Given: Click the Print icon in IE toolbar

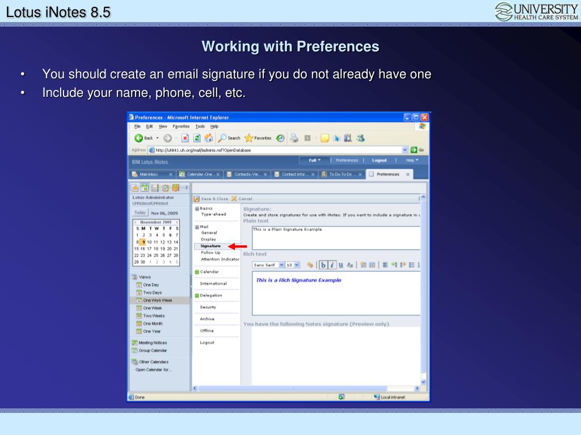Looking at the screenshot, I should pyautogui.click(x=294, y=138).
